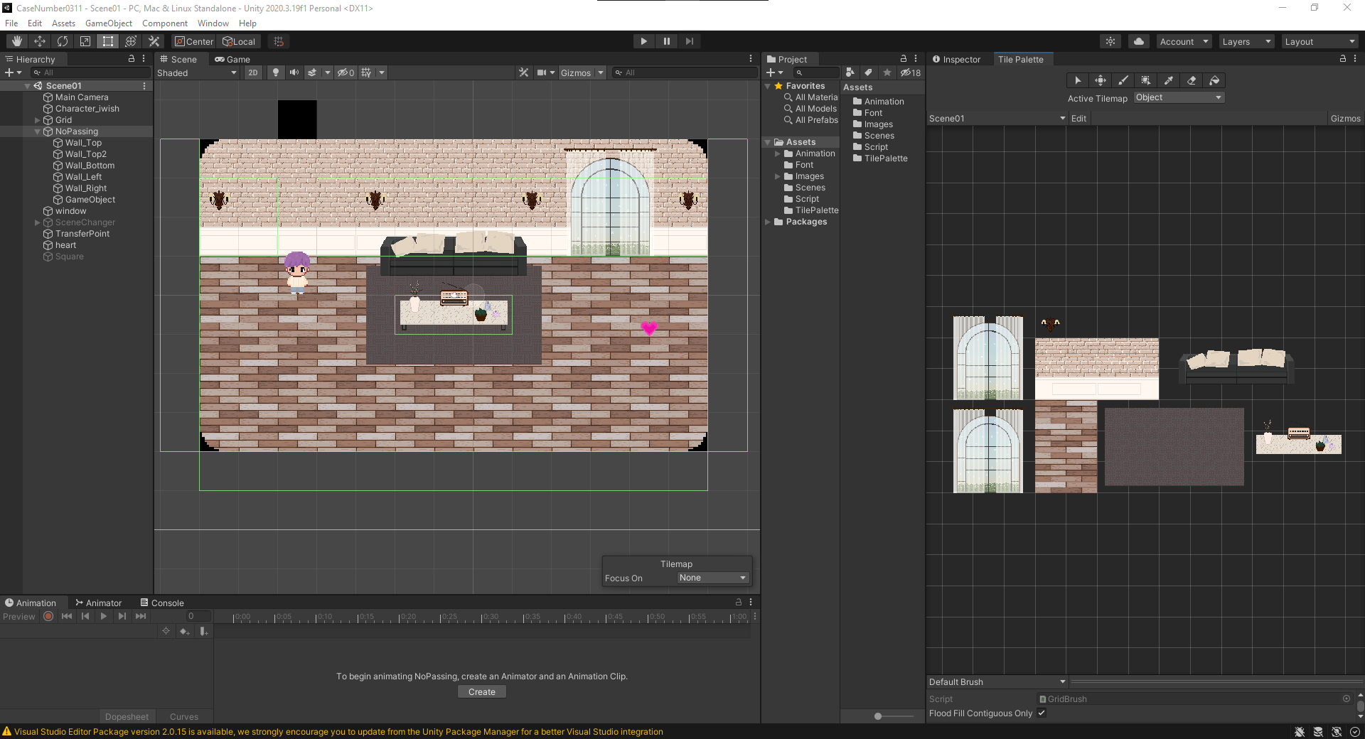The width and height of the screenshot is (1365, 739).
Task: Open the Active Tilemap dropdown
Action: click(1179, 97)
